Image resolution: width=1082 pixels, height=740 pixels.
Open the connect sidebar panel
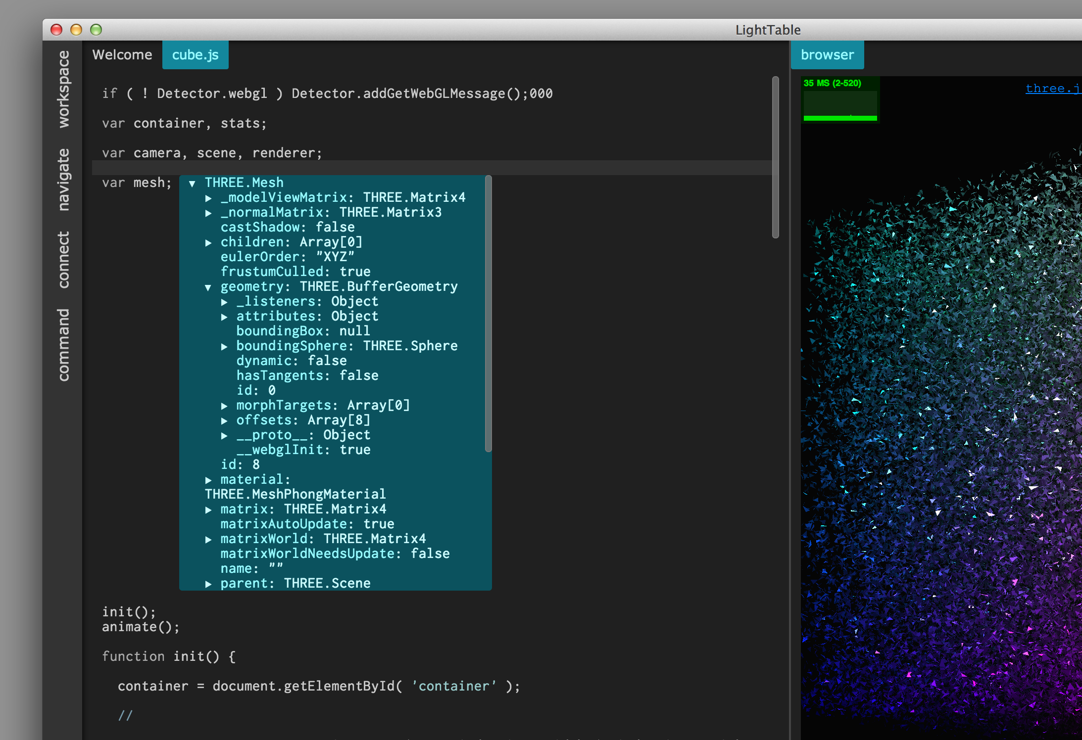pos(63,260)
